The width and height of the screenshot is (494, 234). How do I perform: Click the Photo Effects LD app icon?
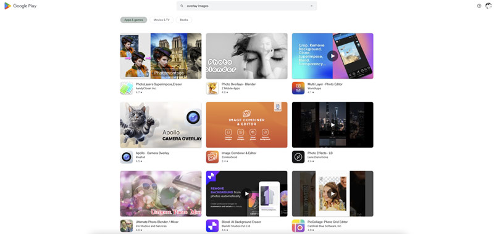[x=298, y=157]
